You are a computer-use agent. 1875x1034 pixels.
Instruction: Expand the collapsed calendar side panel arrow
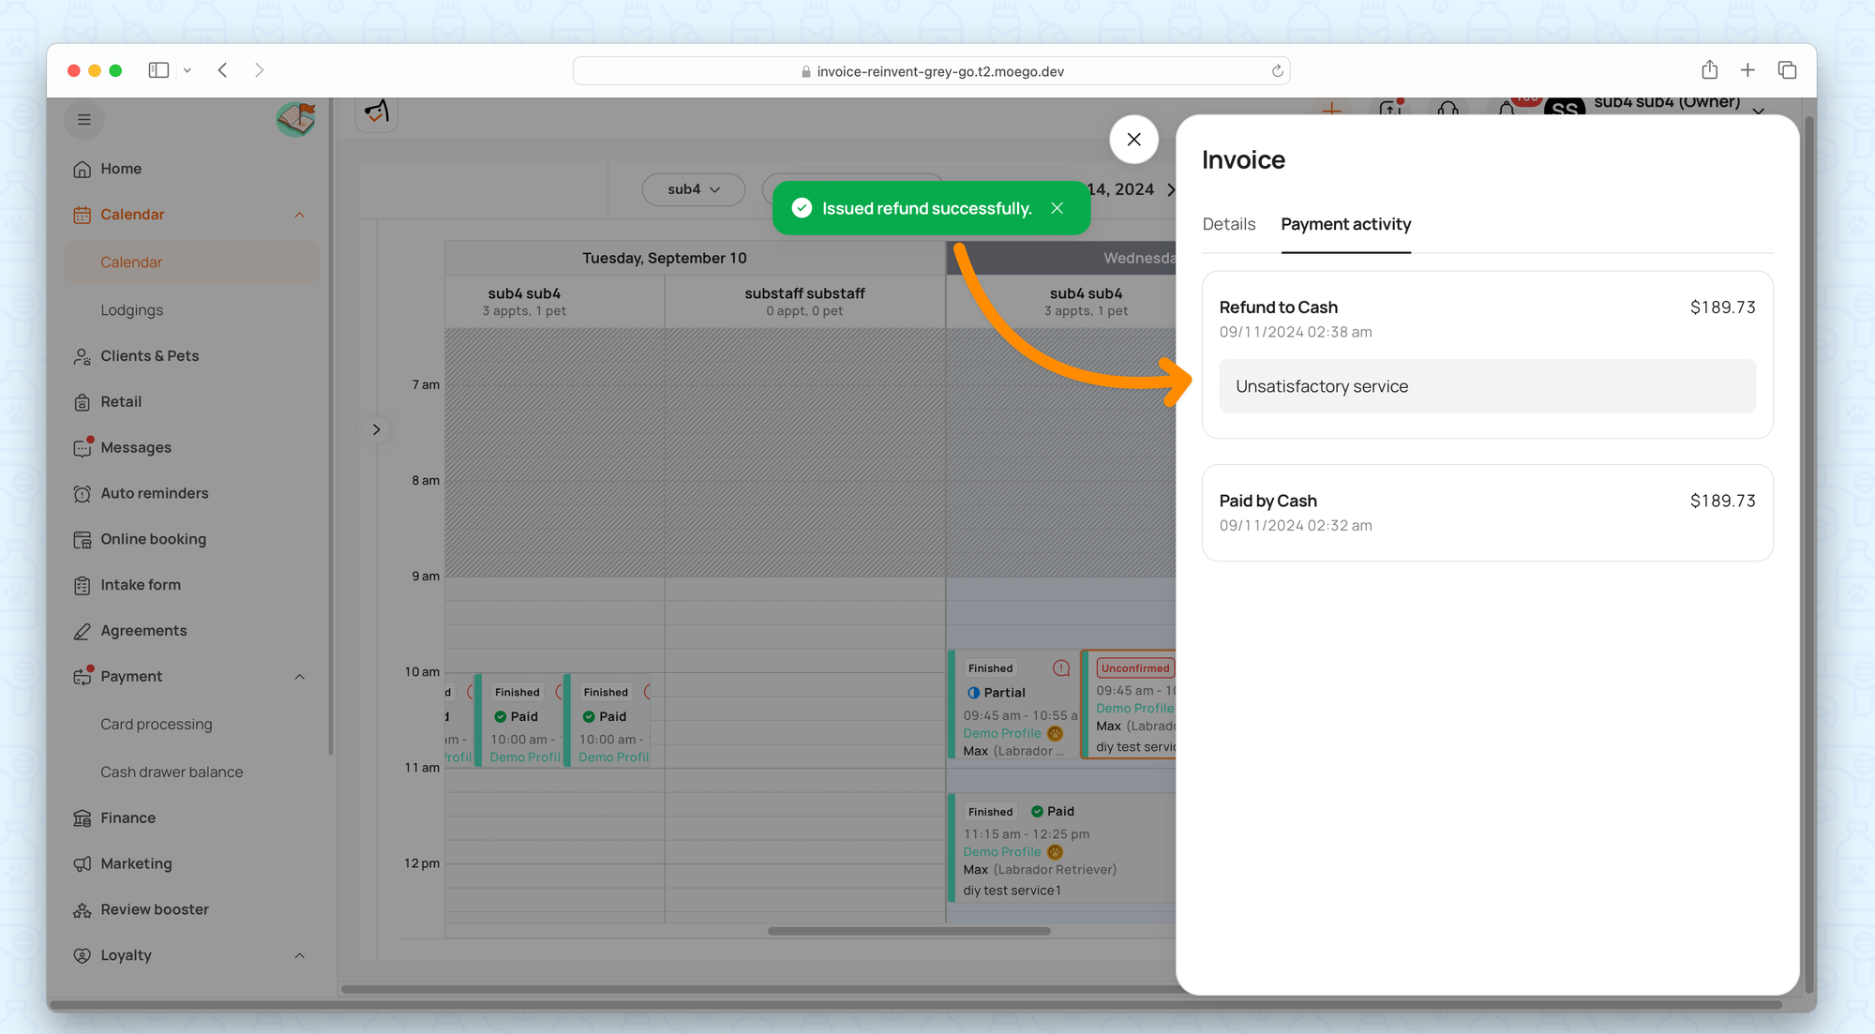[x=377, y=429]
